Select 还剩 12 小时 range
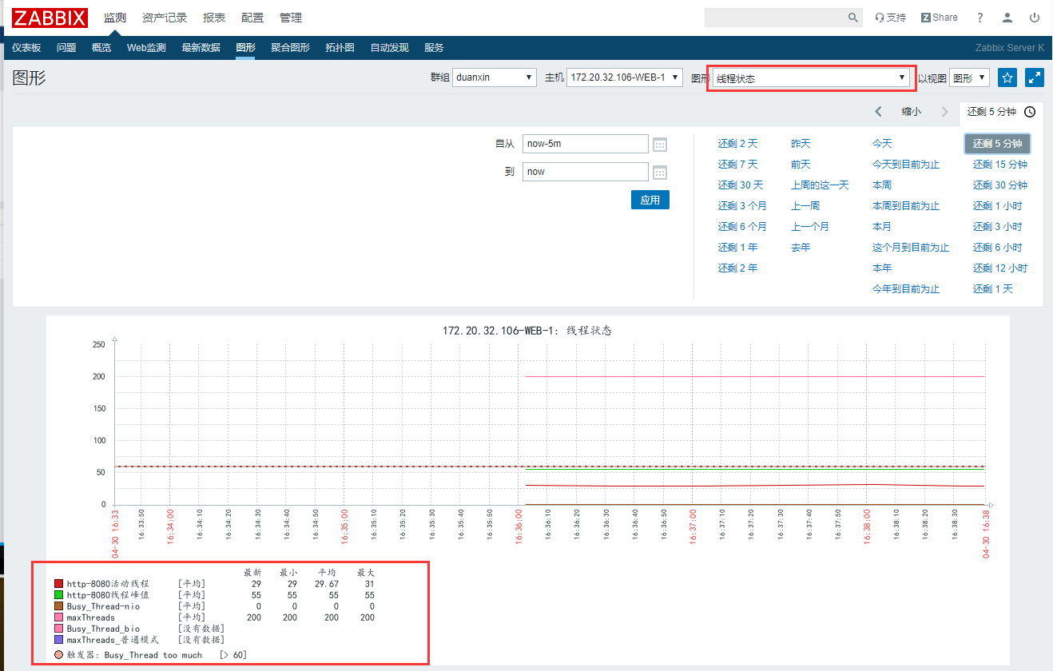Screen dimensions: 1053x671 1000,268
